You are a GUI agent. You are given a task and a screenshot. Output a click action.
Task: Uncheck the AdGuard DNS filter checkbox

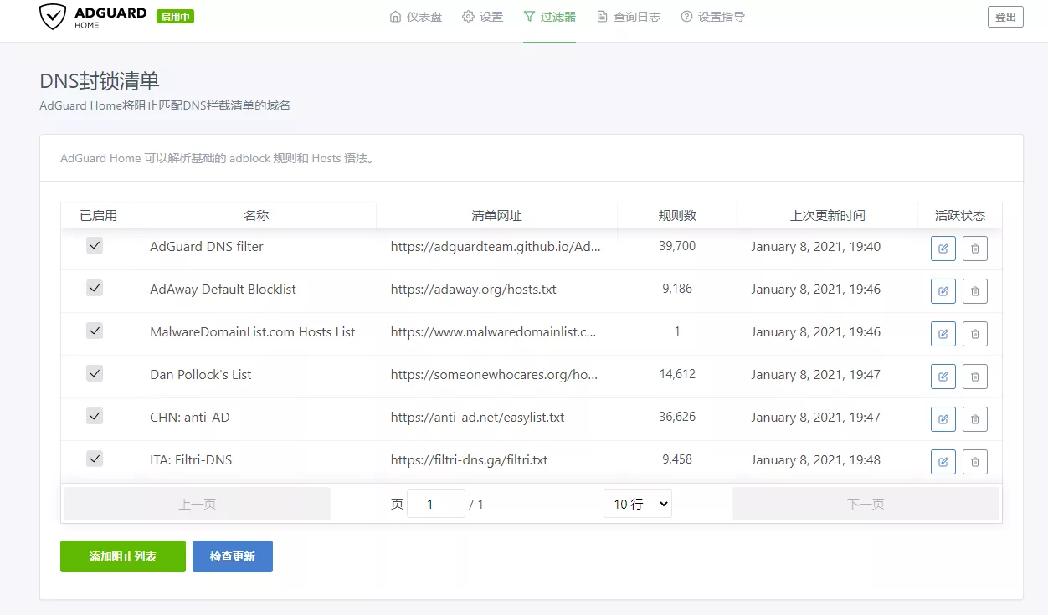pos(95,245)
